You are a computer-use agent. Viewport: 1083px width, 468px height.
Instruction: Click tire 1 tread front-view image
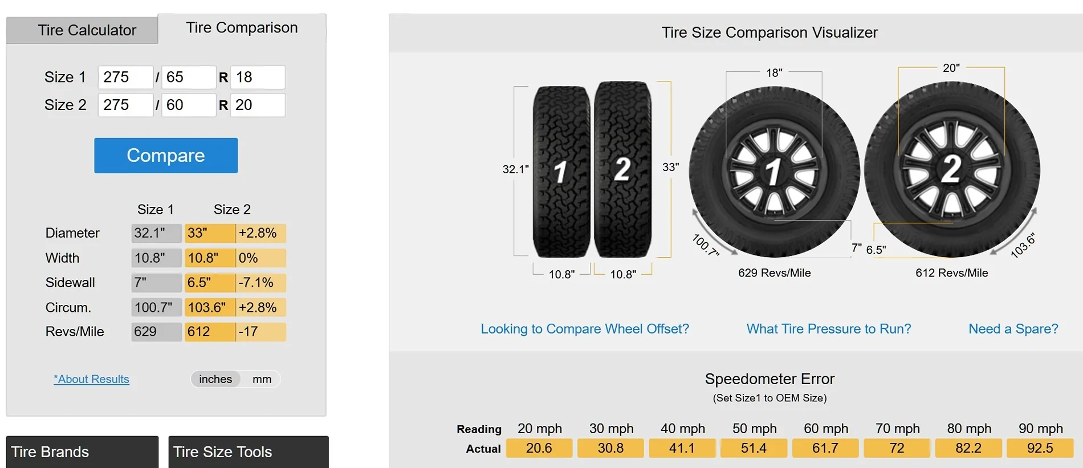561,172
